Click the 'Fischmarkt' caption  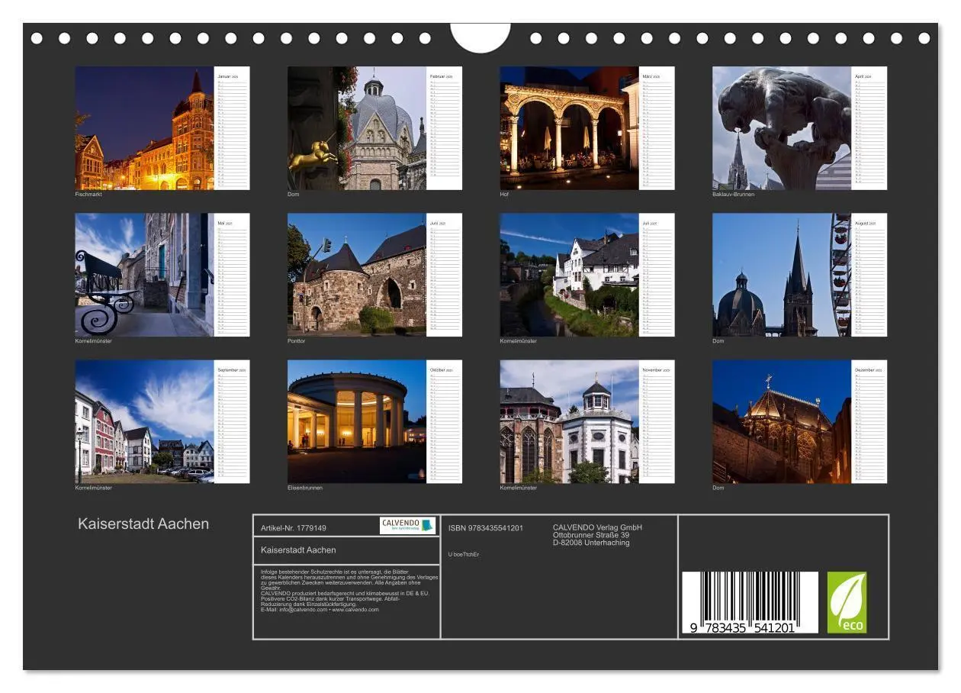[88, 194]
